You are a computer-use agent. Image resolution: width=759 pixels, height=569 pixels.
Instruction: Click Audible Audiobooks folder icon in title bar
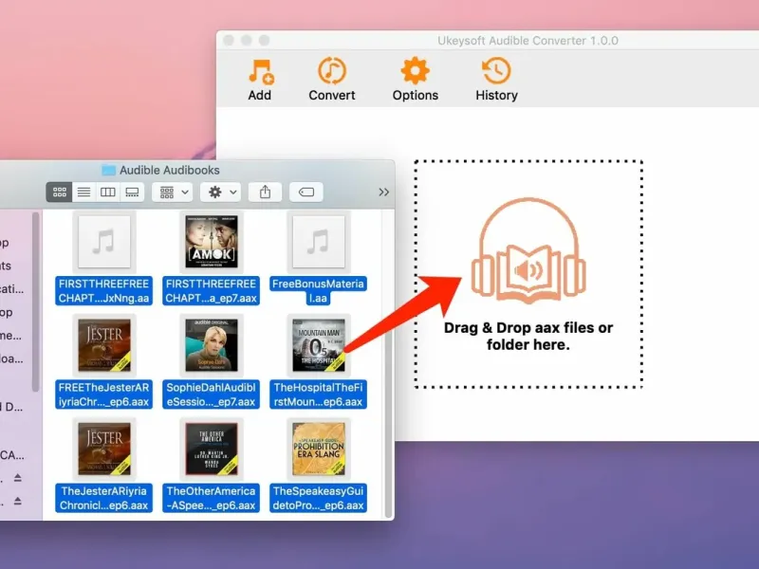(x=108, y=171)
